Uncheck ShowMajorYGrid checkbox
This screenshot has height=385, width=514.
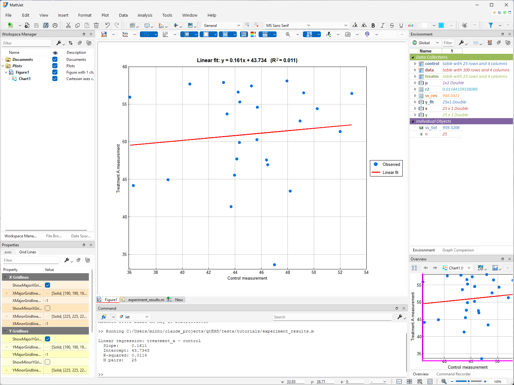click(x=47, y=339)
